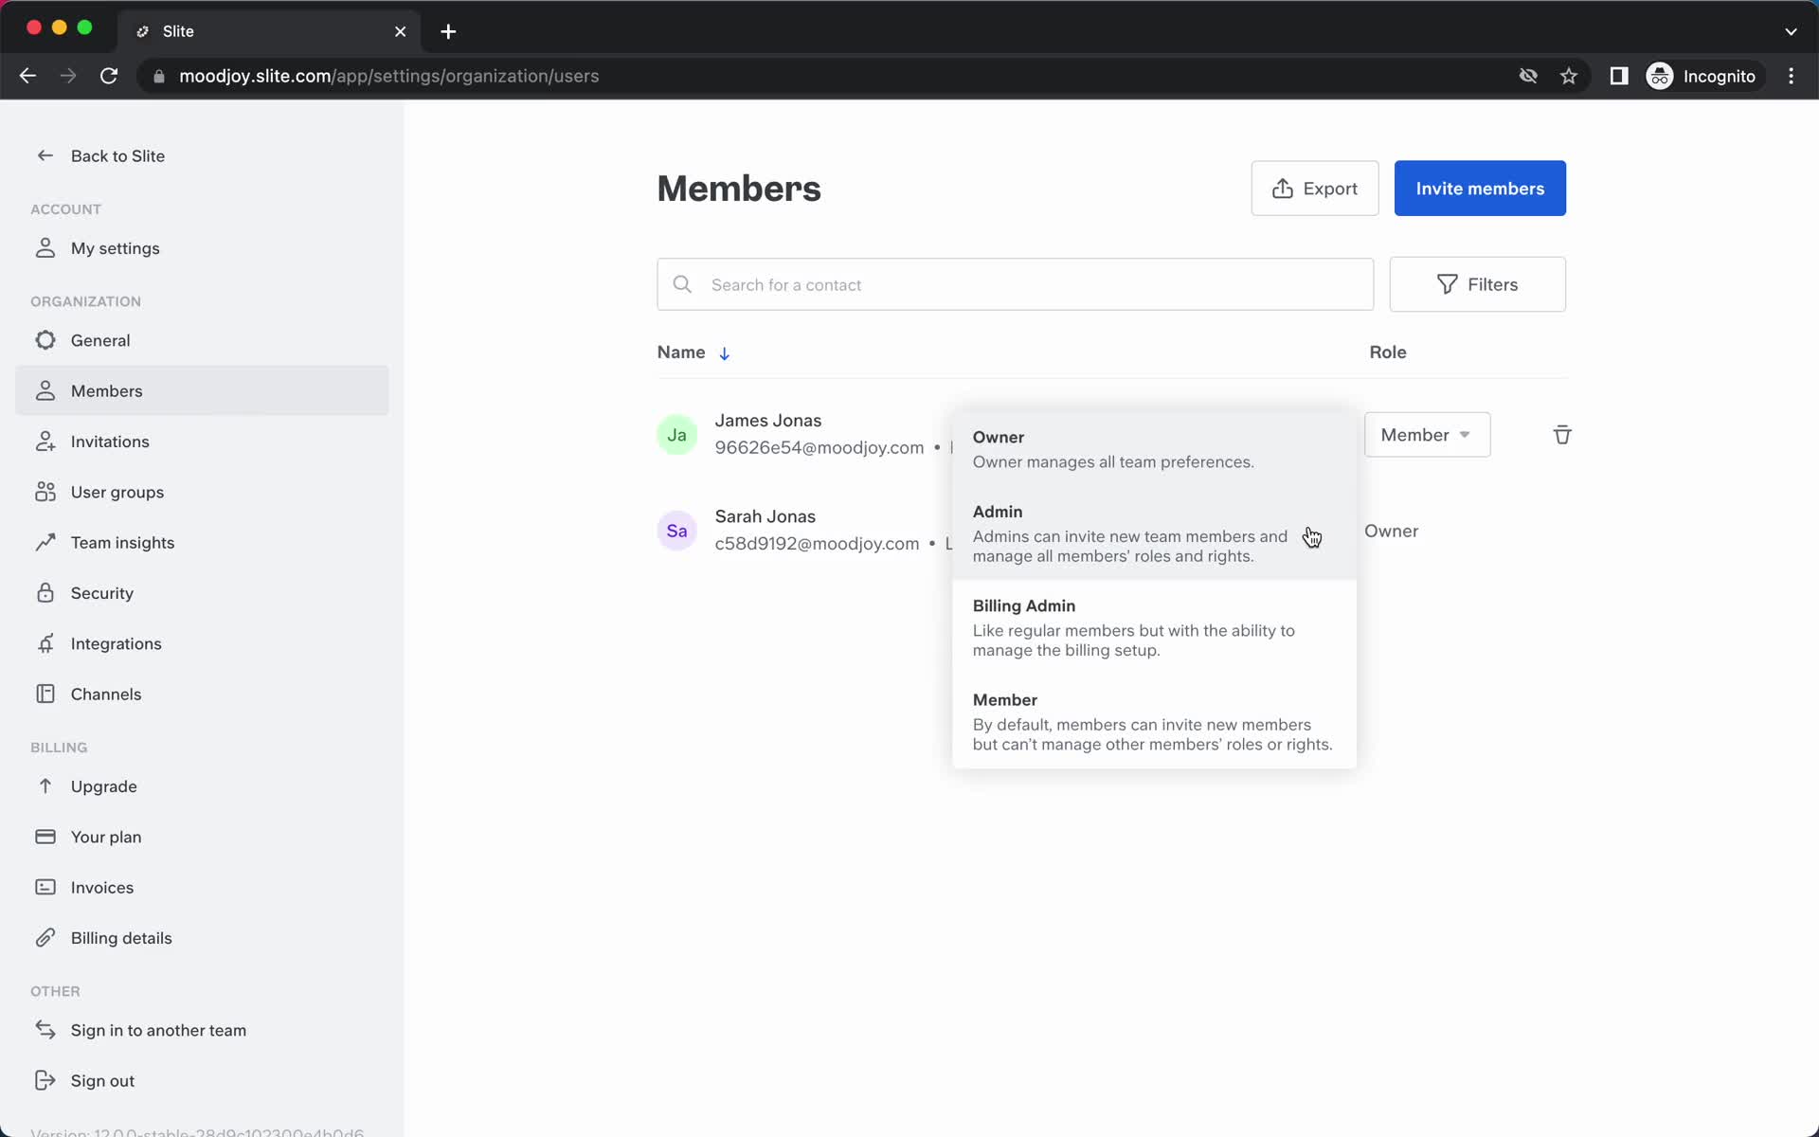This screenshot has width=1819, height=1137.
Task: Click the Team insights sidebar icon
Action: click(x=45, y=541)
